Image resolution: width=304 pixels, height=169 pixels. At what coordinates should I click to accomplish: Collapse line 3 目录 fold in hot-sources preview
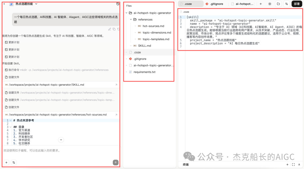coord(10,127)
